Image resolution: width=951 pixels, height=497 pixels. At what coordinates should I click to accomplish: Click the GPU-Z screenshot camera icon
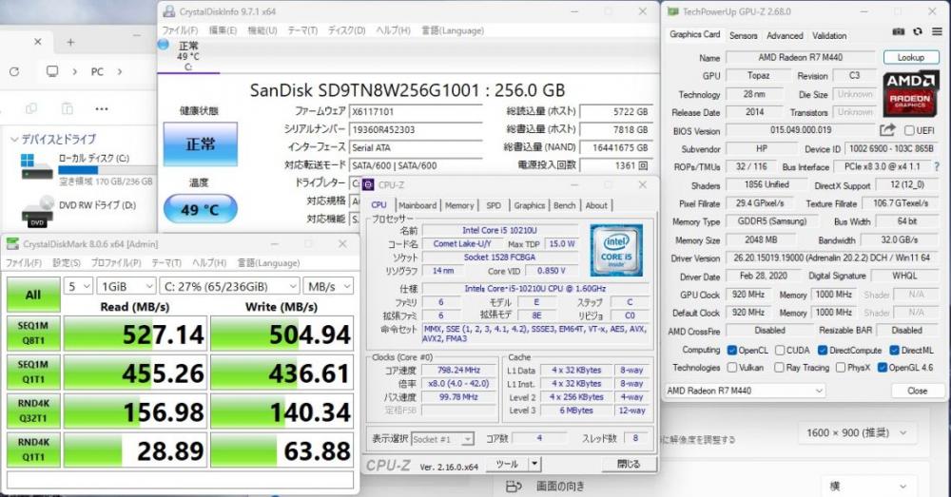[x=899, y=32]
